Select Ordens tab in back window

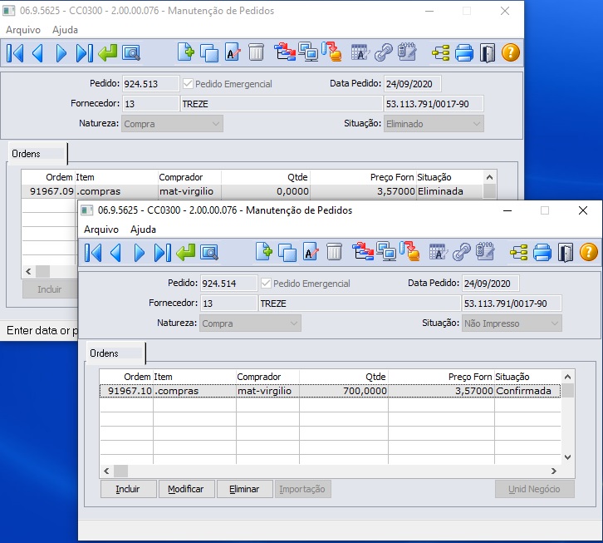point(37,154)
